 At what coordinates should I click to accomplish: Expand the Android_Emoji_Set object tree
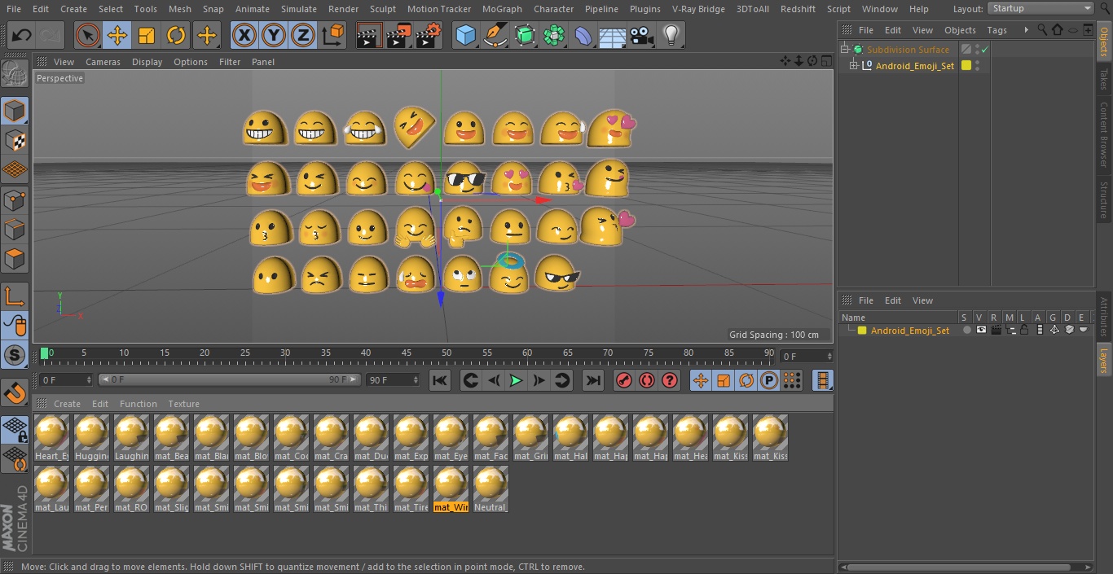click(853, 65)
